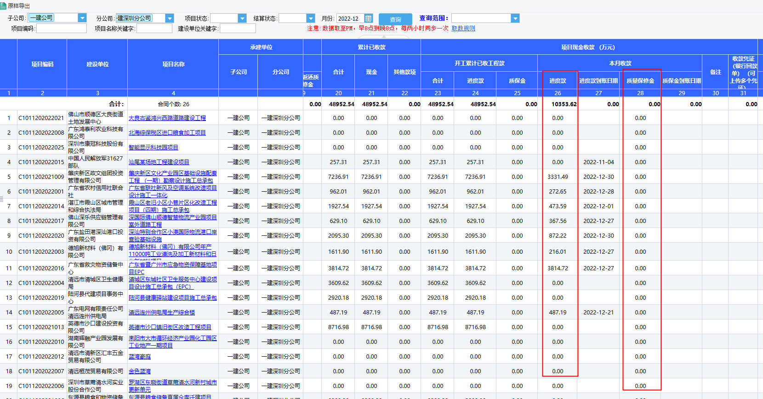Image resolution: width=763 pixels, height=399 pixels.
Task: Focus the 项目编码 input field
Action: click(x=62, y=28)
